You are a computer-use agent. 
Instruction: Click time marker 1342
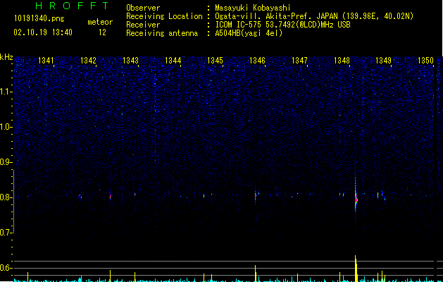(88, 60)
